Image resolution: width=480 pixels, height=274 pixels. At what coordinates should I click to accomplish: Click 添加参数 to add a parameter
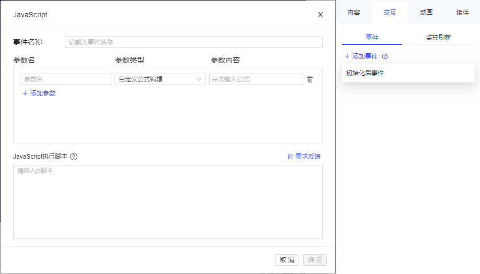[39, 93]
